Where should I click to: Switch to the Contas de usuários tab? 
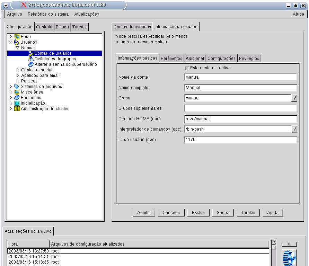[x=132, y=27]
